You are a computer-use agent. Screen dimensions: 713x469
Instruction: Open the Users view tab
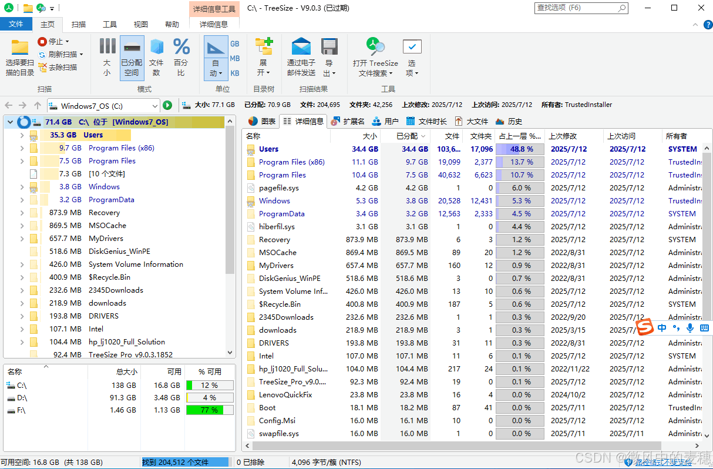tap(385, 122)
